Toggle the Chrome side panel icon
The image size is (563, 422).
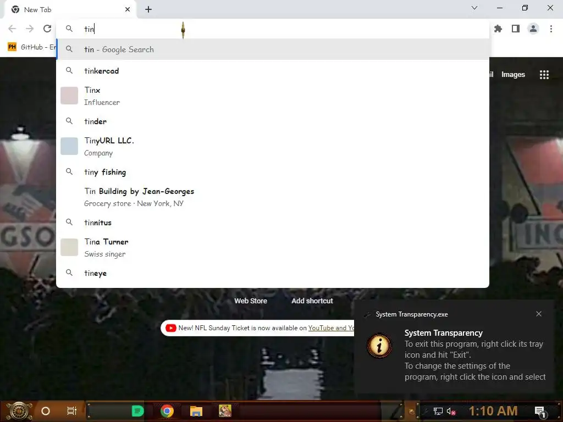point(516,29)
